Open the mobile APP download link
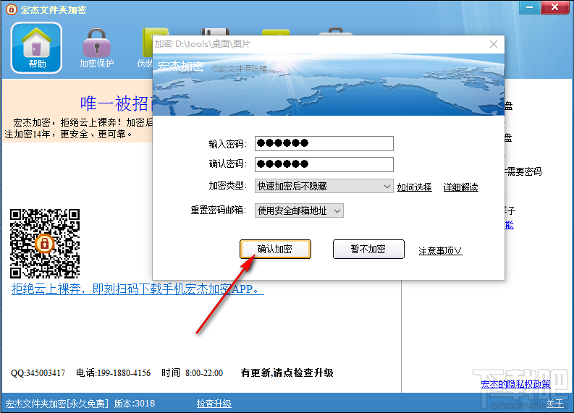Image resolution: width=574 pixels, height=413 pixels. (138, 289)
